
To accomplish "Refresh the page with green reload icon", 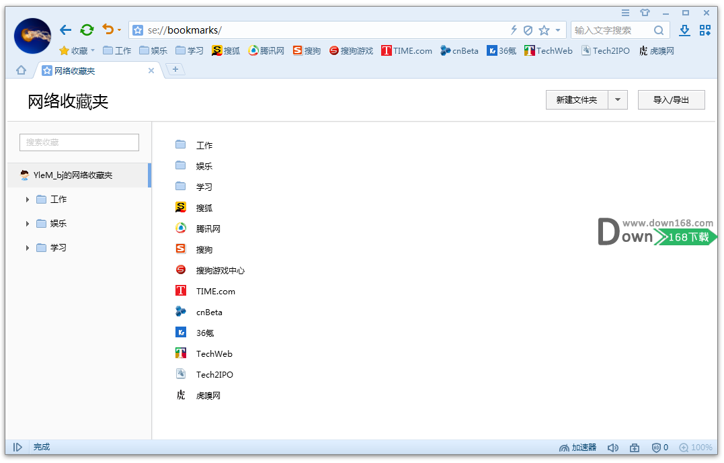I will click(87, 30).
